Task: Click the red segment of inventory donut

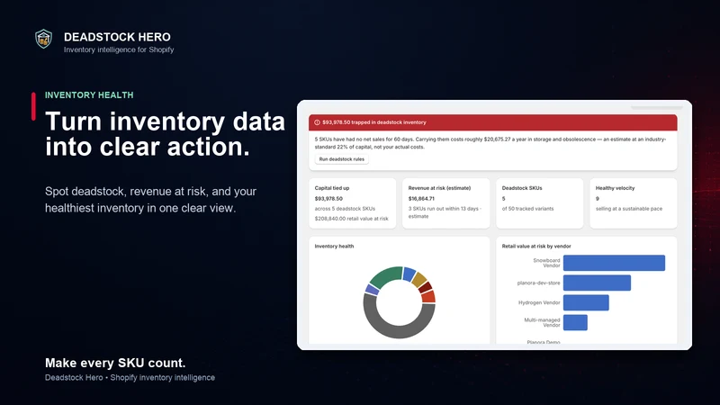Action: [428, 297]
